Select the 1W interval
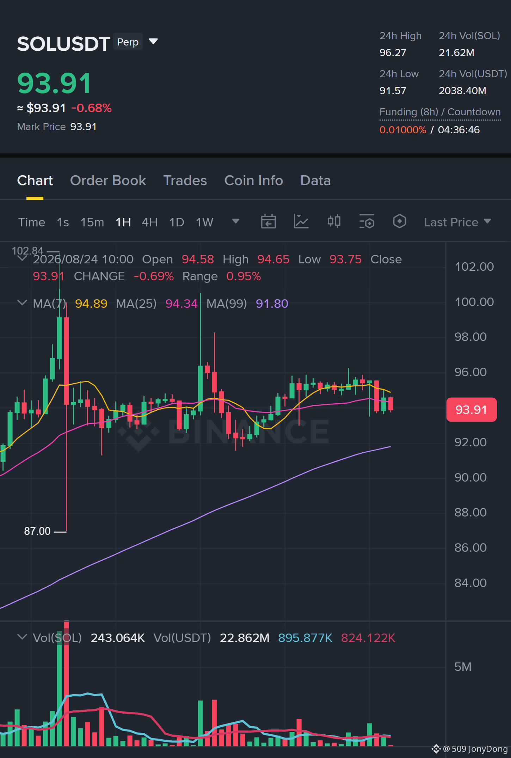This screenshot has width=511, height=758. [205, 222]
